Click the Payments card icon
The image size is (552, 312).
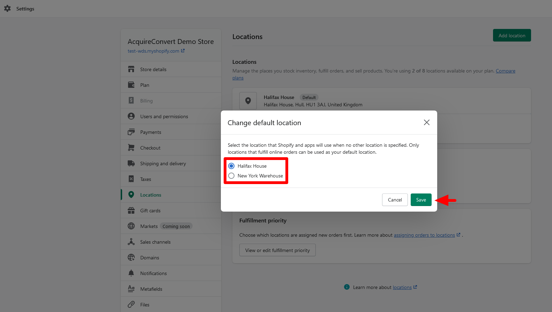click(131, 132)
